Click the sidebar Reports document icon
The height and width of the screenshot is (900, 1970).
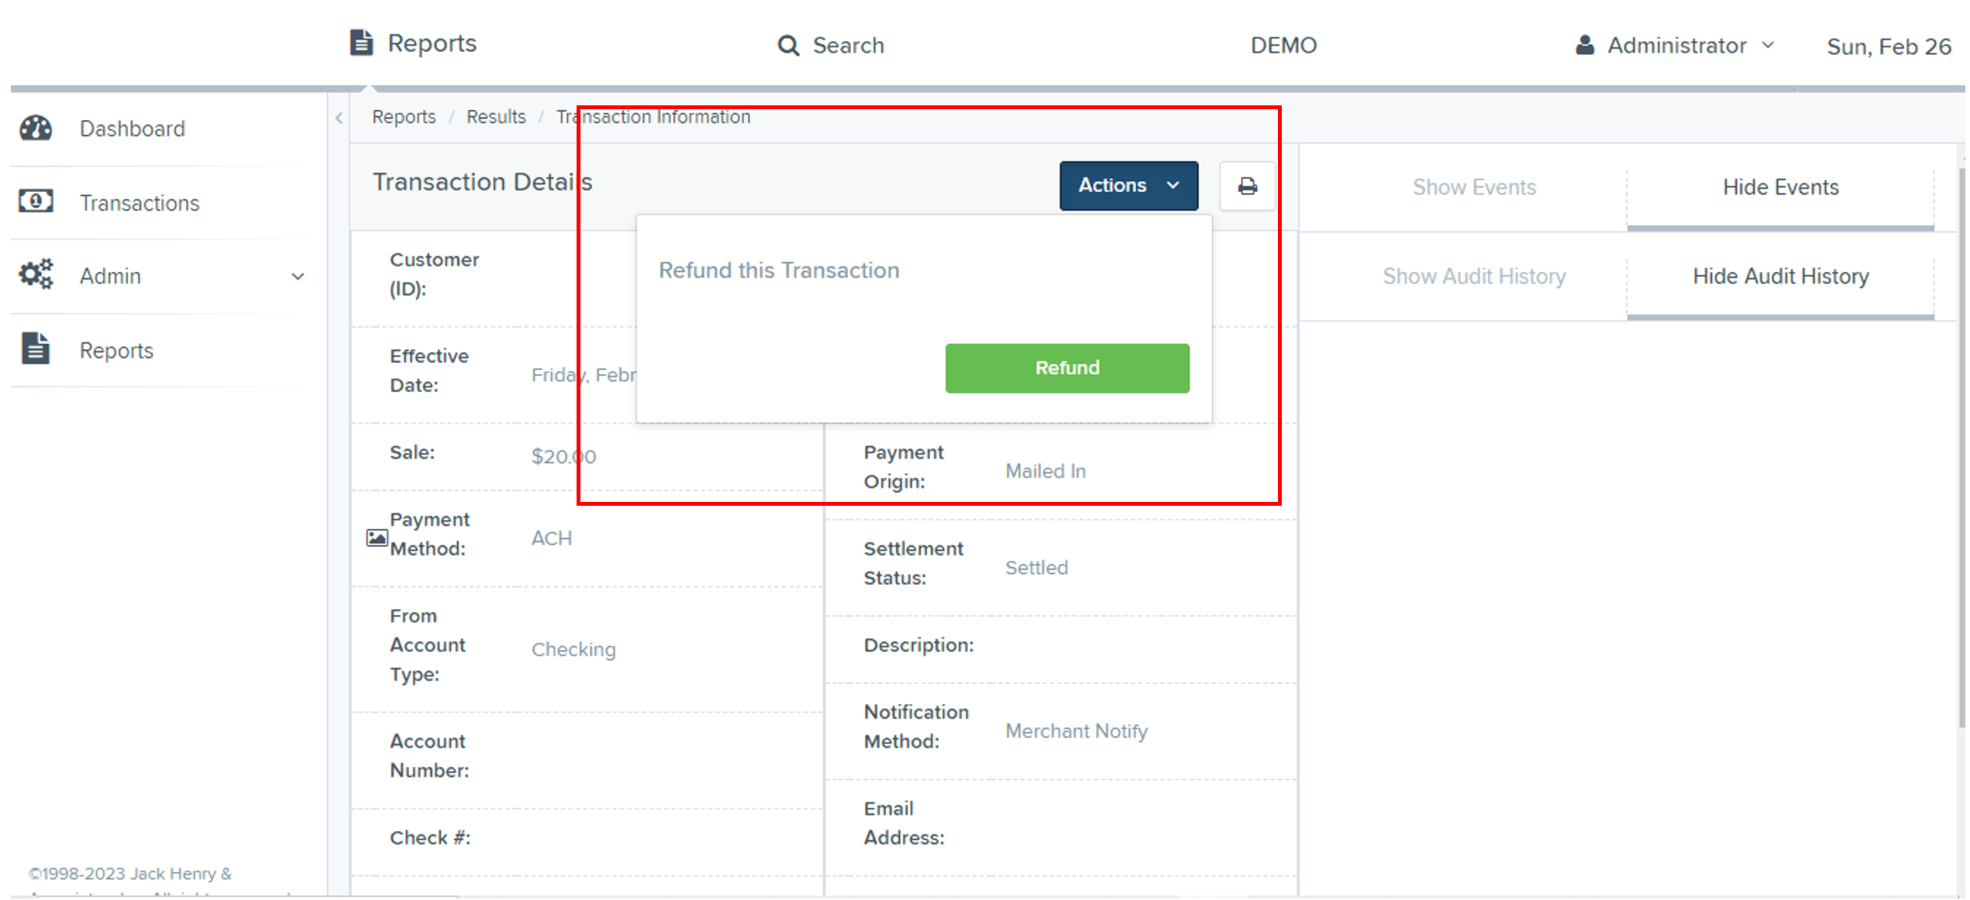pyautogui.click(x=36, y=349)
